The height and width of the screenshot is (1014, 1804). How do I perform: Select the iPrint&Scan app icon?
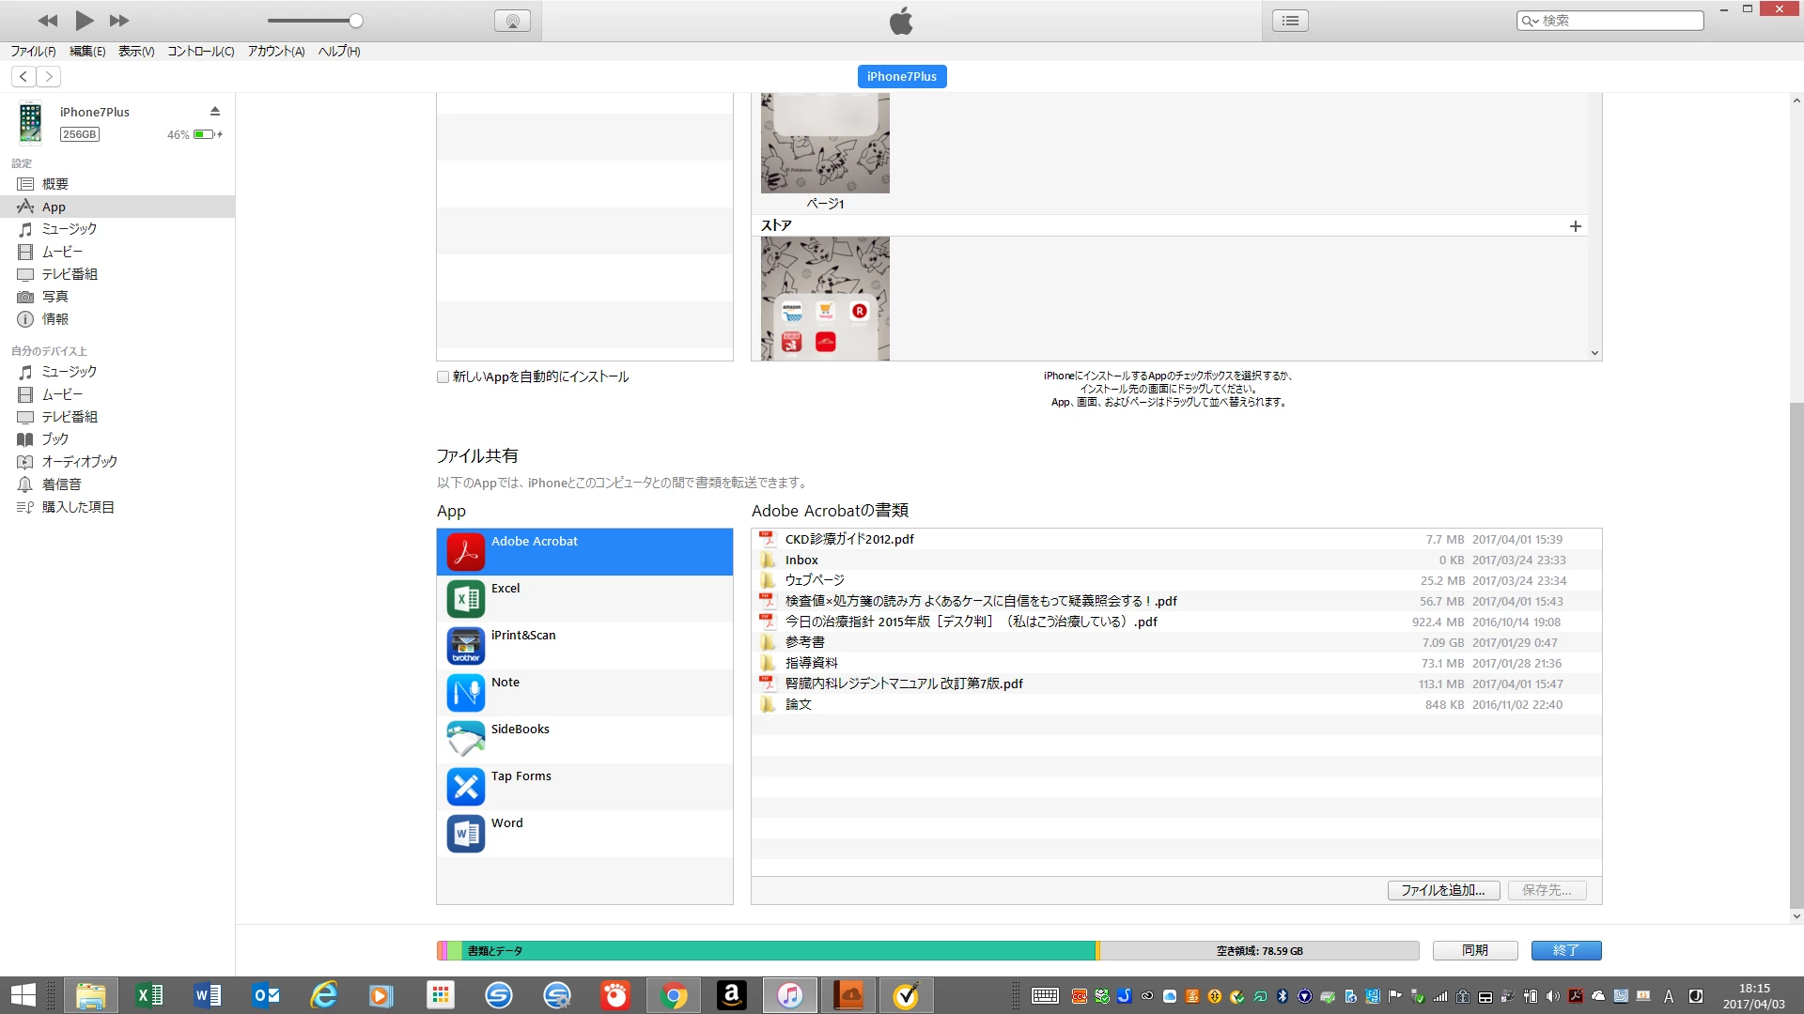(x=466, y=646)
